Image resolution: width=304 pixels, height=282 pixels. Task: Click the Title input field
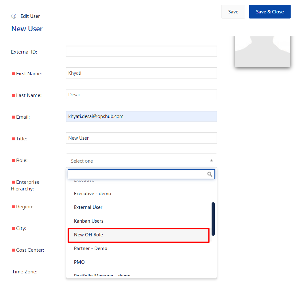[x=141, y=138]
